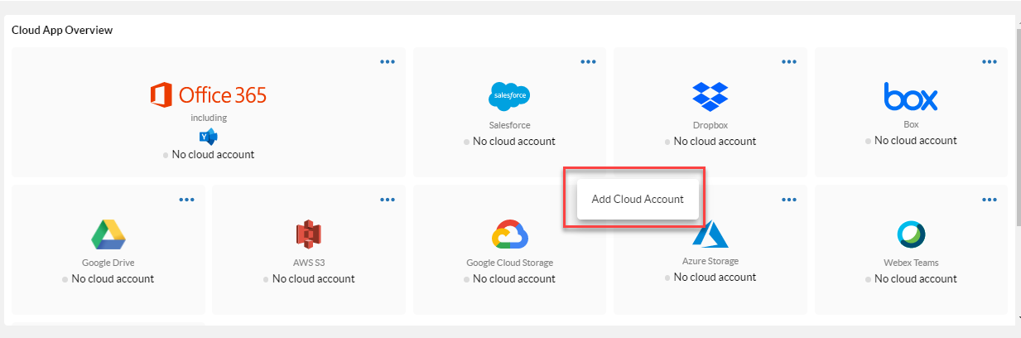Open the AWS S3 card ellipsis menu
The height and width of the screenshot is (338, 1021).
point(388,200)
